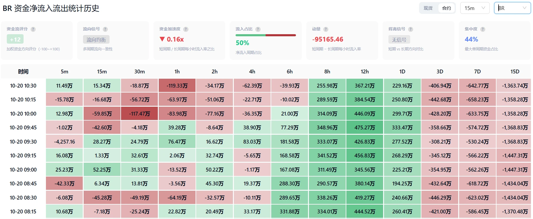Open help icon next to 背离信号
This screenshot has width=533, height=219.
[x=410, y=29]
